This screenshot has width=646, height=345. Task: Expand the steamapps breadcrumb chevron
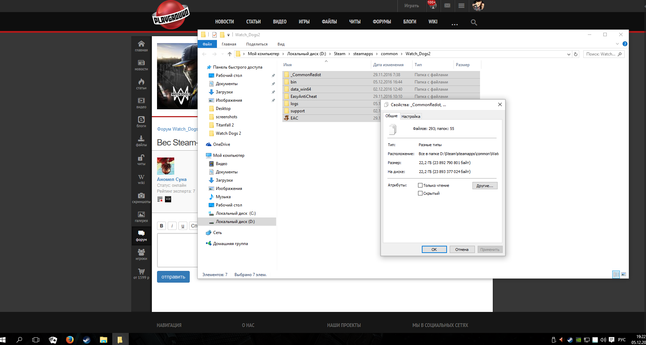377,54
